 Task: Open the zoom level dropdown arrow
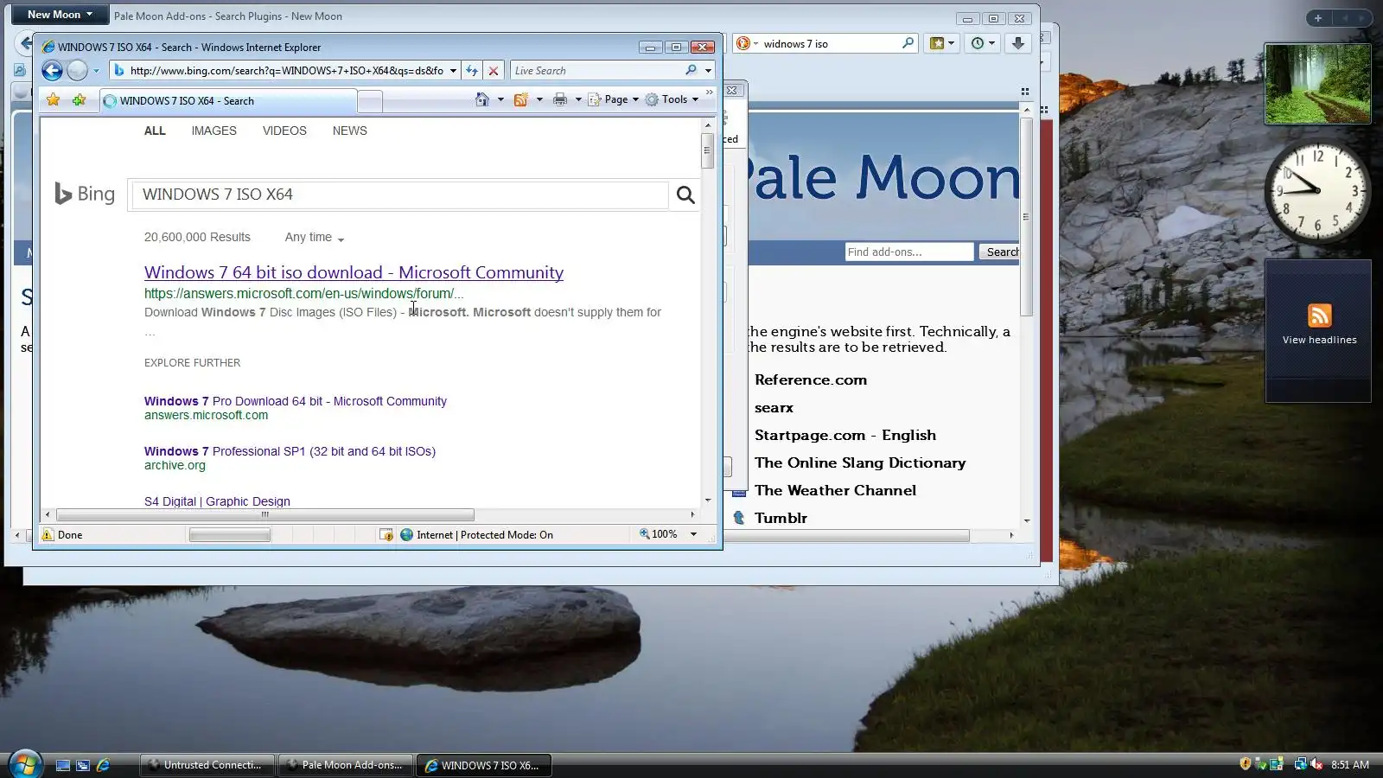point(693,535)
